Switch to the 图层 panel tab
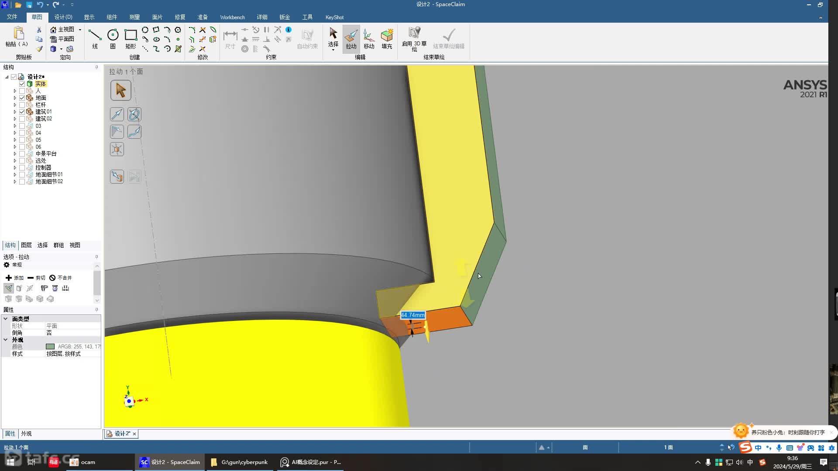 click(x=26, y=245)
